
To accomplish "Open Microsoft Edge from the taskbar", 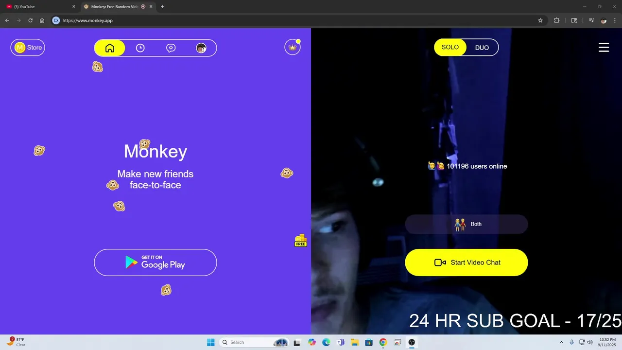I will [x=326, y=342].
